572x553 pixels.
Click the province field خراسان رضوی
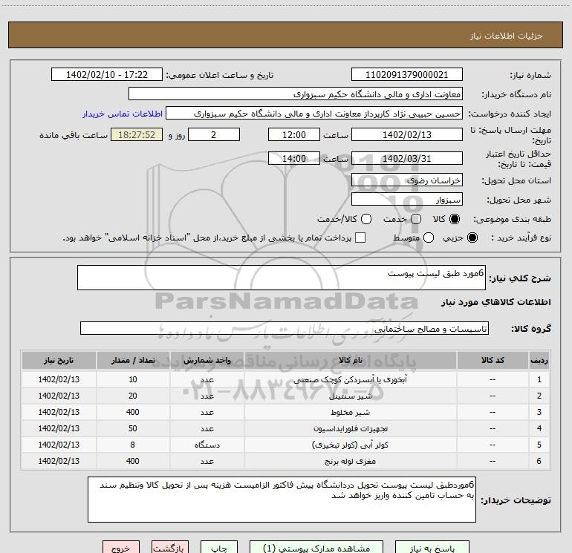coord(407,180)
